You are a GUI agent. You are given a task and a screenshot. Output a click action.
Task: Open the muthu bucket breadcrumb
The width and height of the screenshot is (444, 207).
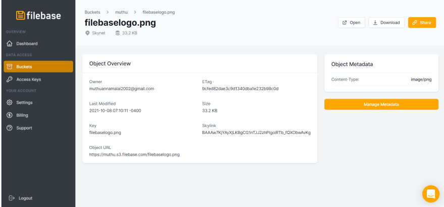point(121,12)
